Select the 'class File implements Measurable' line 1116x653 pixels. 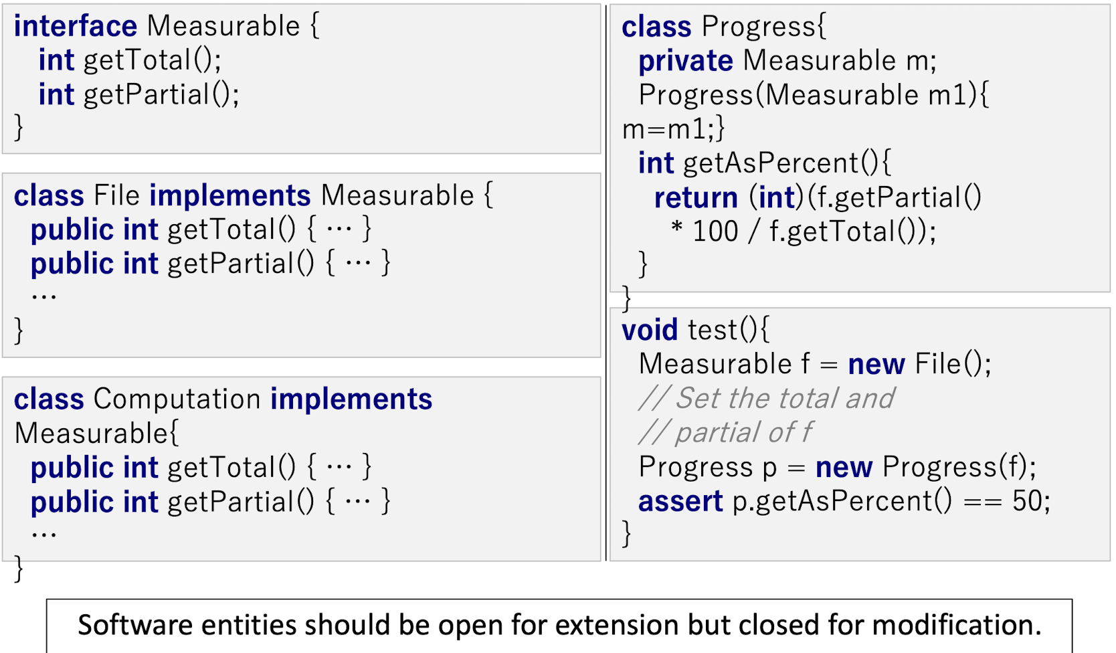click(x=253, y=196)
